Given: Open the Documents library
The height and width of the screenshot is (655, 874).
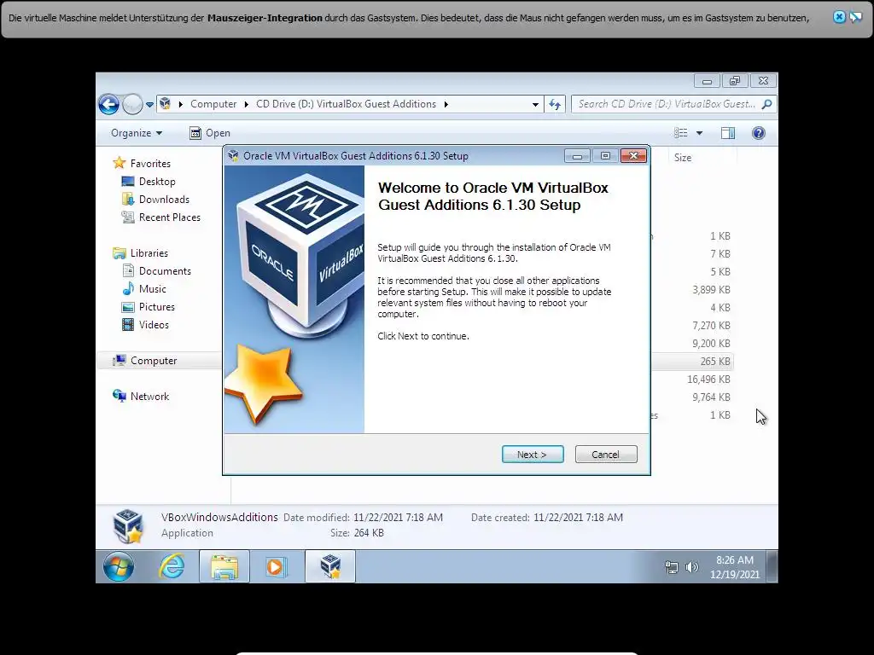Looking at the screenshot, I should tap(157, 271).
